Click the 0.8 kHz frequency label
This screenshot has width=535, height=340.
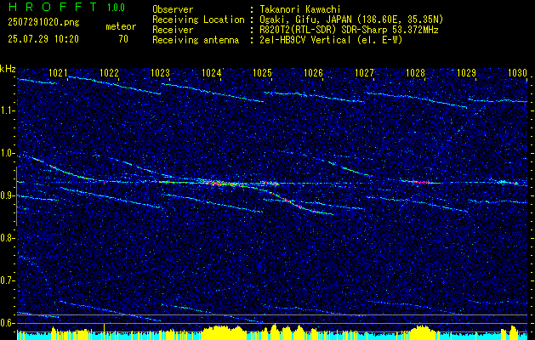[7, 238]
